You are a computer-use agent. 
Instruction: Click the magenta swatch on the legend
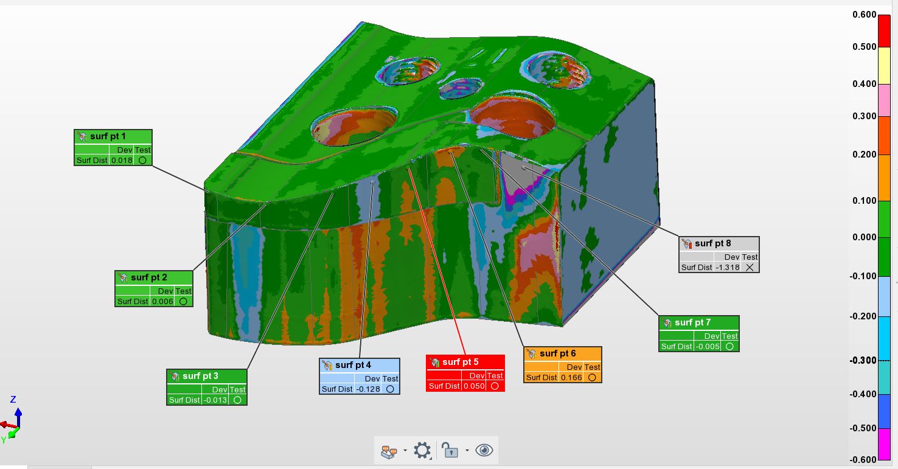[x=884, y=444]
